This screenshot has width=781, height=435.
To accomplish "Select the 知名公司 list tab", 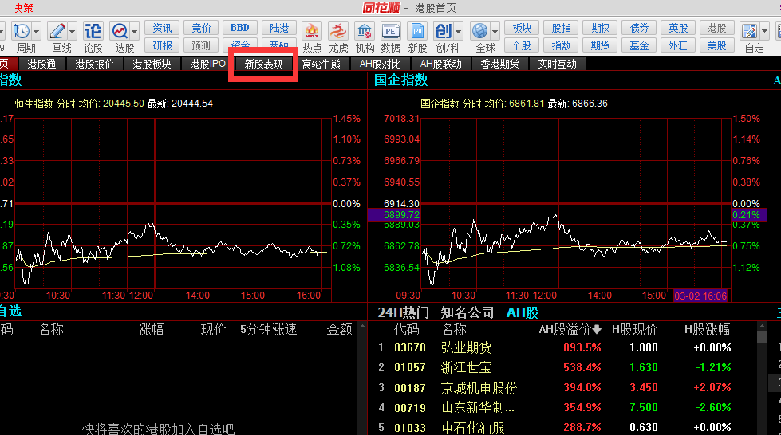I will click(467, 312).
